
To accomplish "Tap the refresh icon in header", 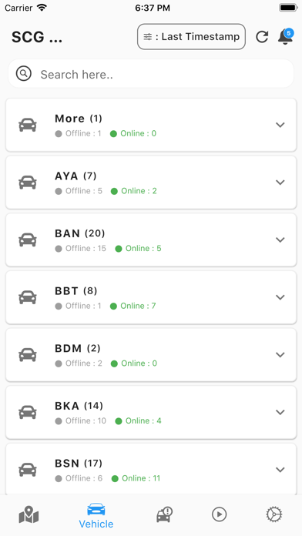I will tap(262, 36).
